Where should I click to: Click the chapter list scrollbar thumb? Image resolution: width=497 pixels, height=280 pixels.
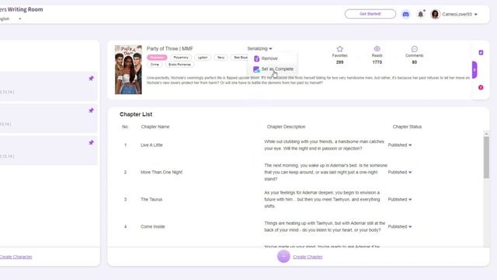pos(486,157)
